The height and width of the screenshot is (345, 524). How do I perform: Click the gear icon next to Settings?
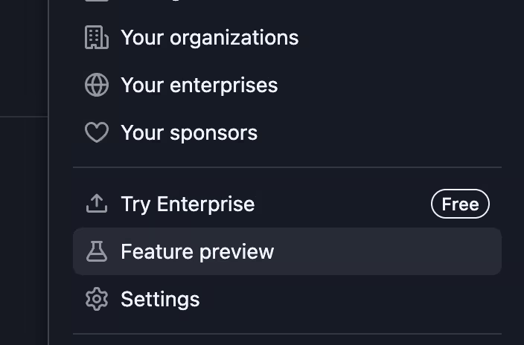pyautogui.click(x=97, y=299)
